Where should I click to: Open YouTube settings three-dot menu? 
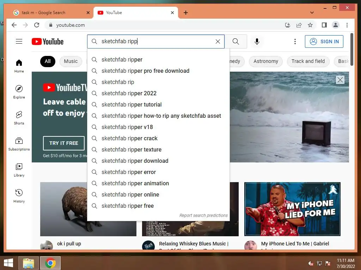(x=295, y=41)
